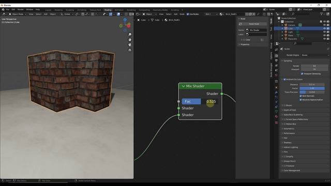Switch to the Layout workspace tab
Screen dimensions: 331x186
[x=48, y=10]
